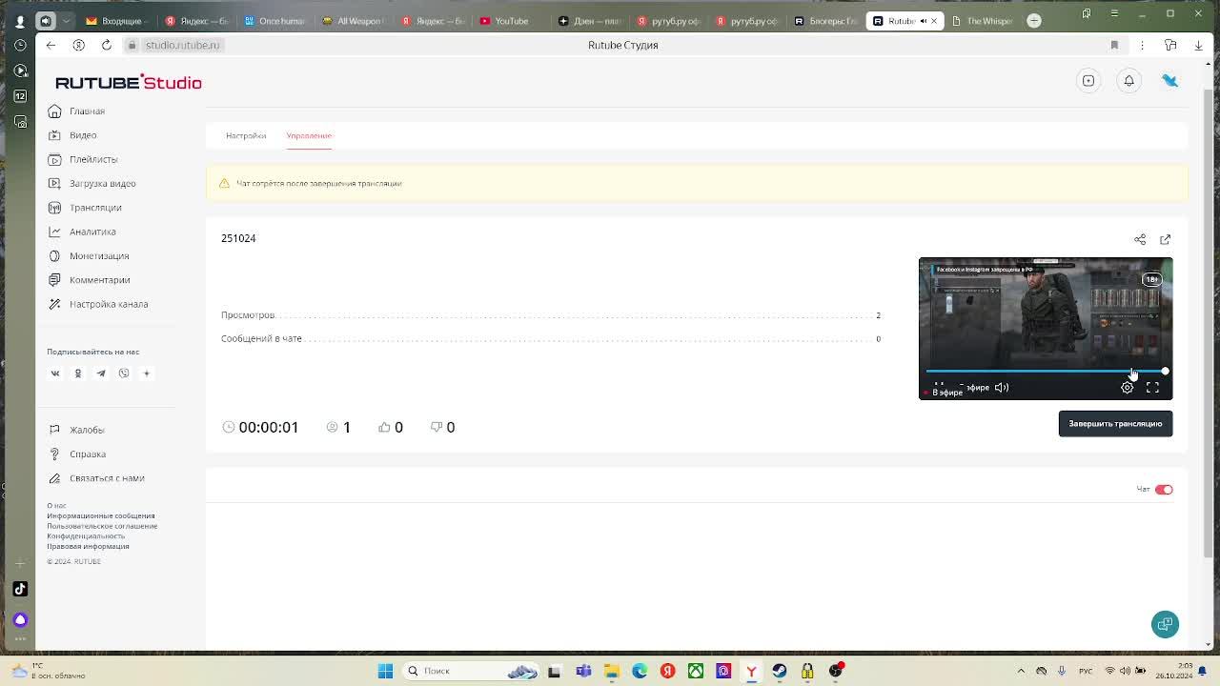Toggle the Чат switch off
1220x686 pixels.
pos(1164,490)
